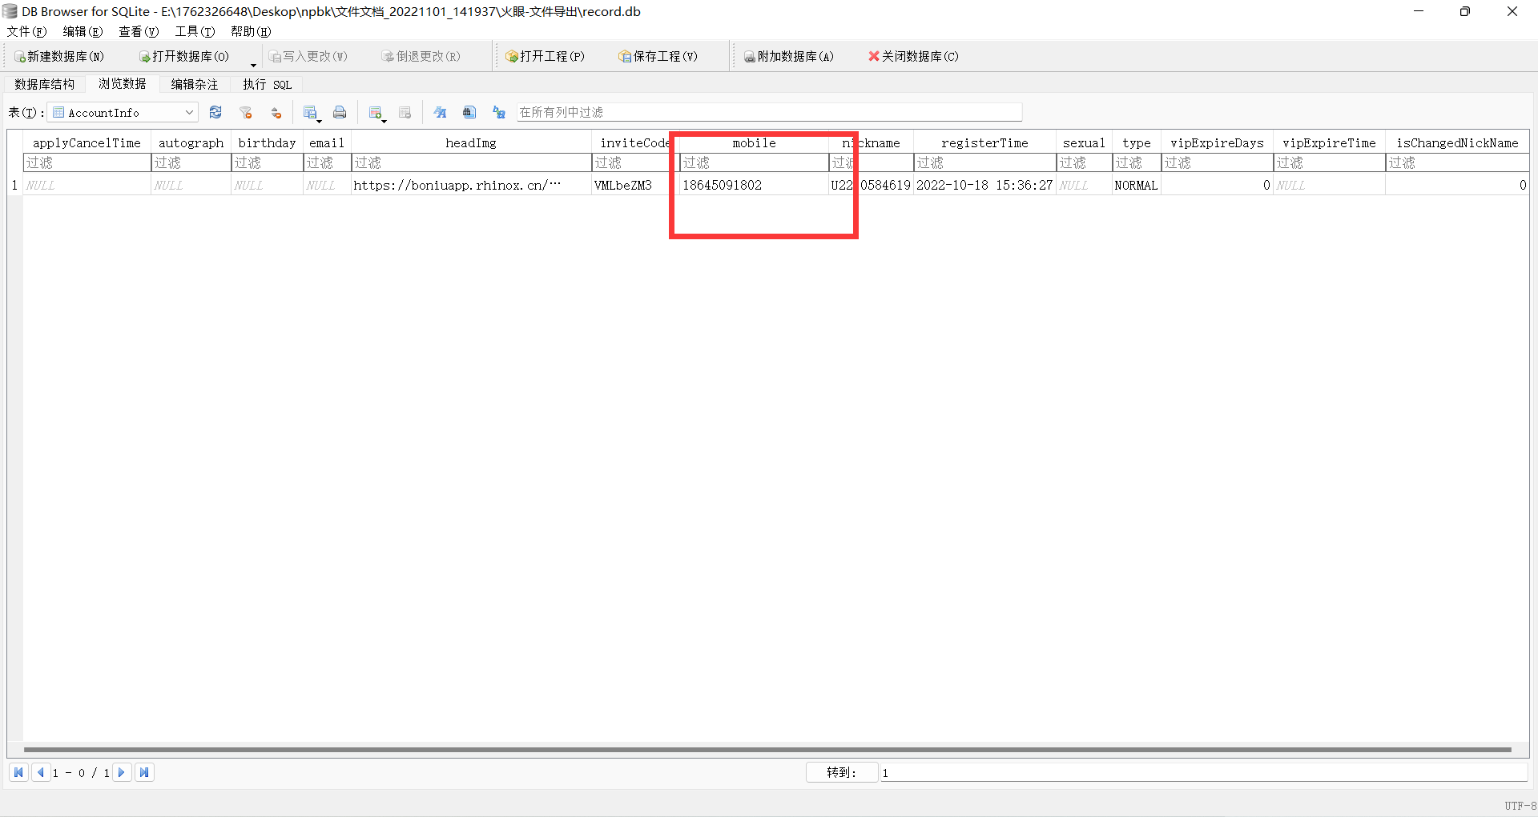Select row header number 1
The height and width of the screenshot is (817, 1538).
click(x=14, y=185)
